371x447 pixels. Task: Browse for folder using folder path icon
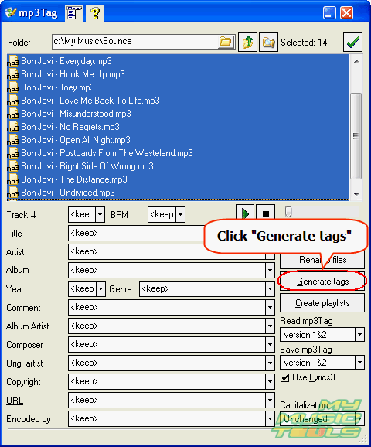click(226, 42)
